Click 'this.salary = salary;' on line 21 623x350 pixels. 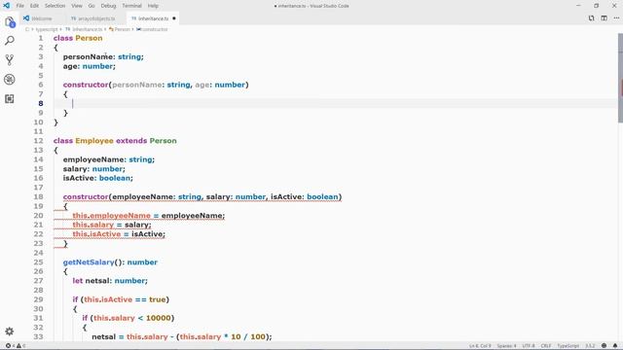(x=112, y=225)
